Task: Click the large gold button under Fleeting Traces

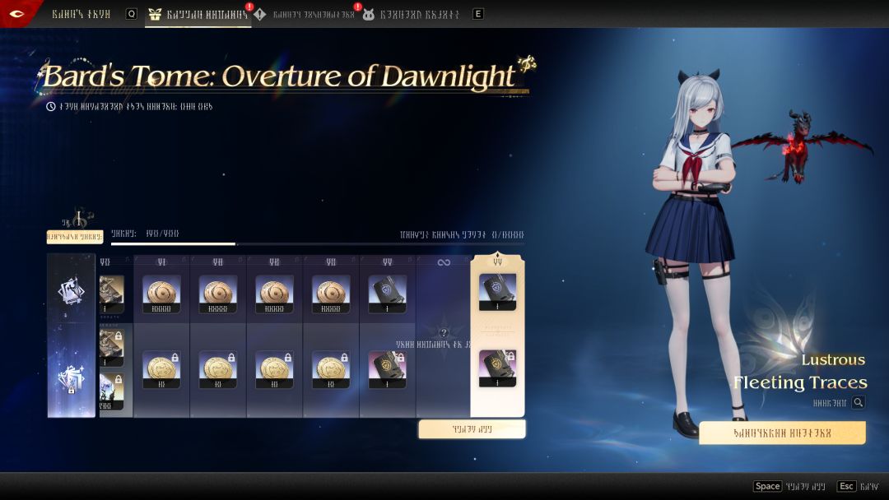Action: [x=783, y=433]
